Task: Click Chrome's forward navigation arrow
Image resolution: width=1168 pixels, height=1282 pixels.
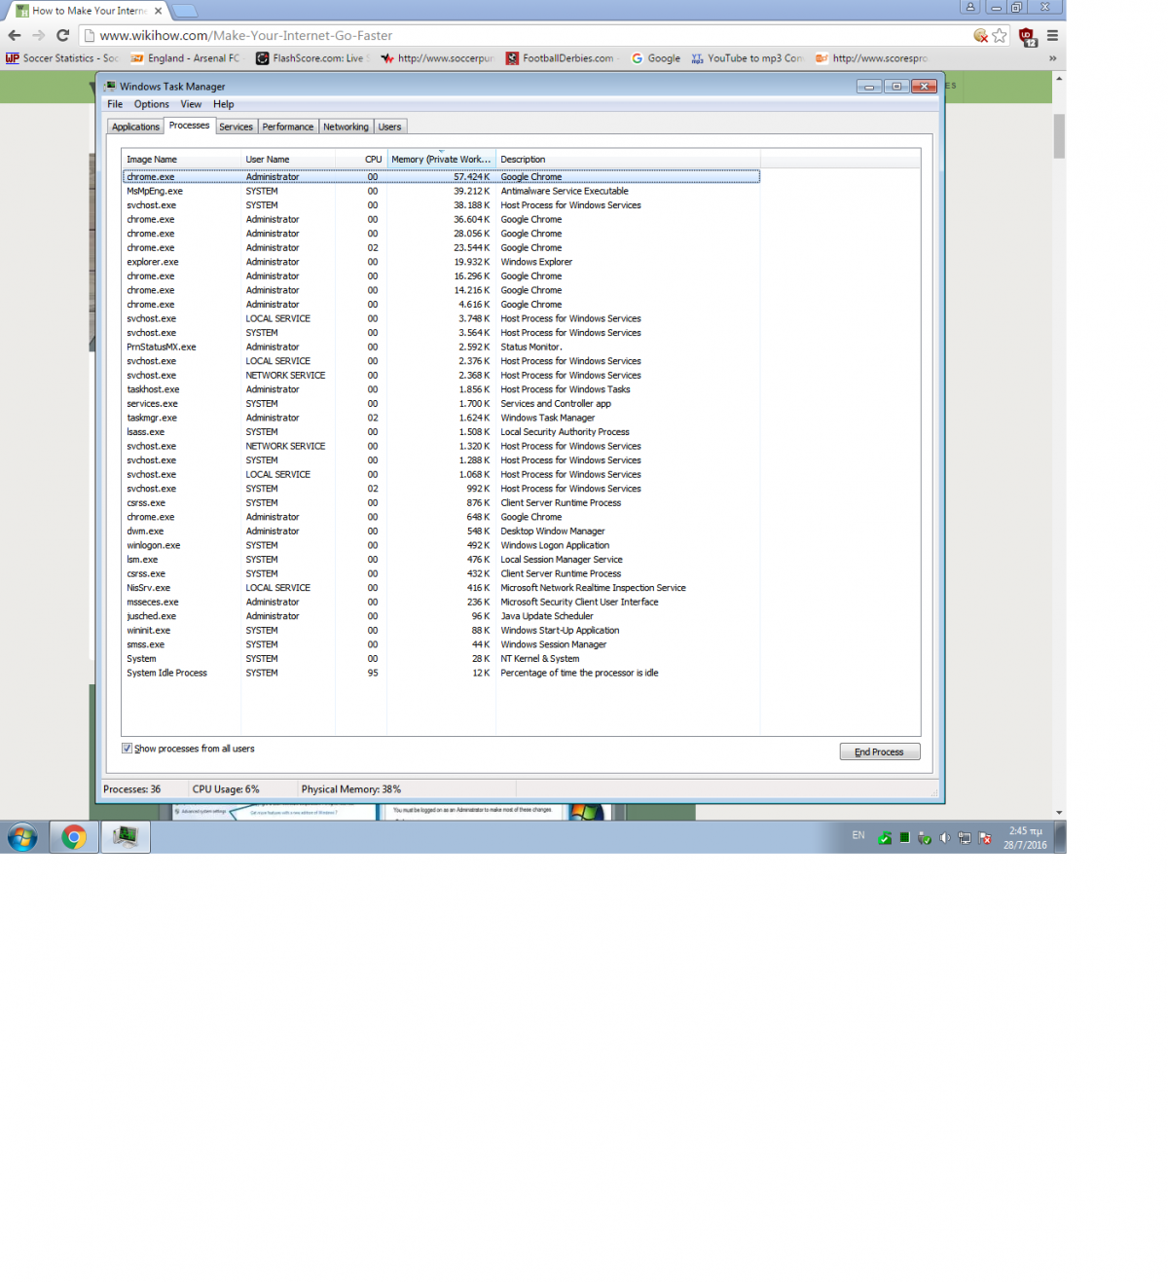Action: pos(39,35)
